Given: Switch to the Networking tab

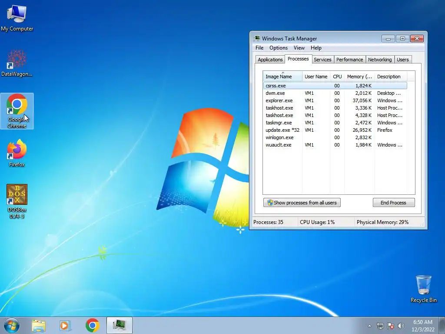Looking at the screenshot, I should 380,59.
